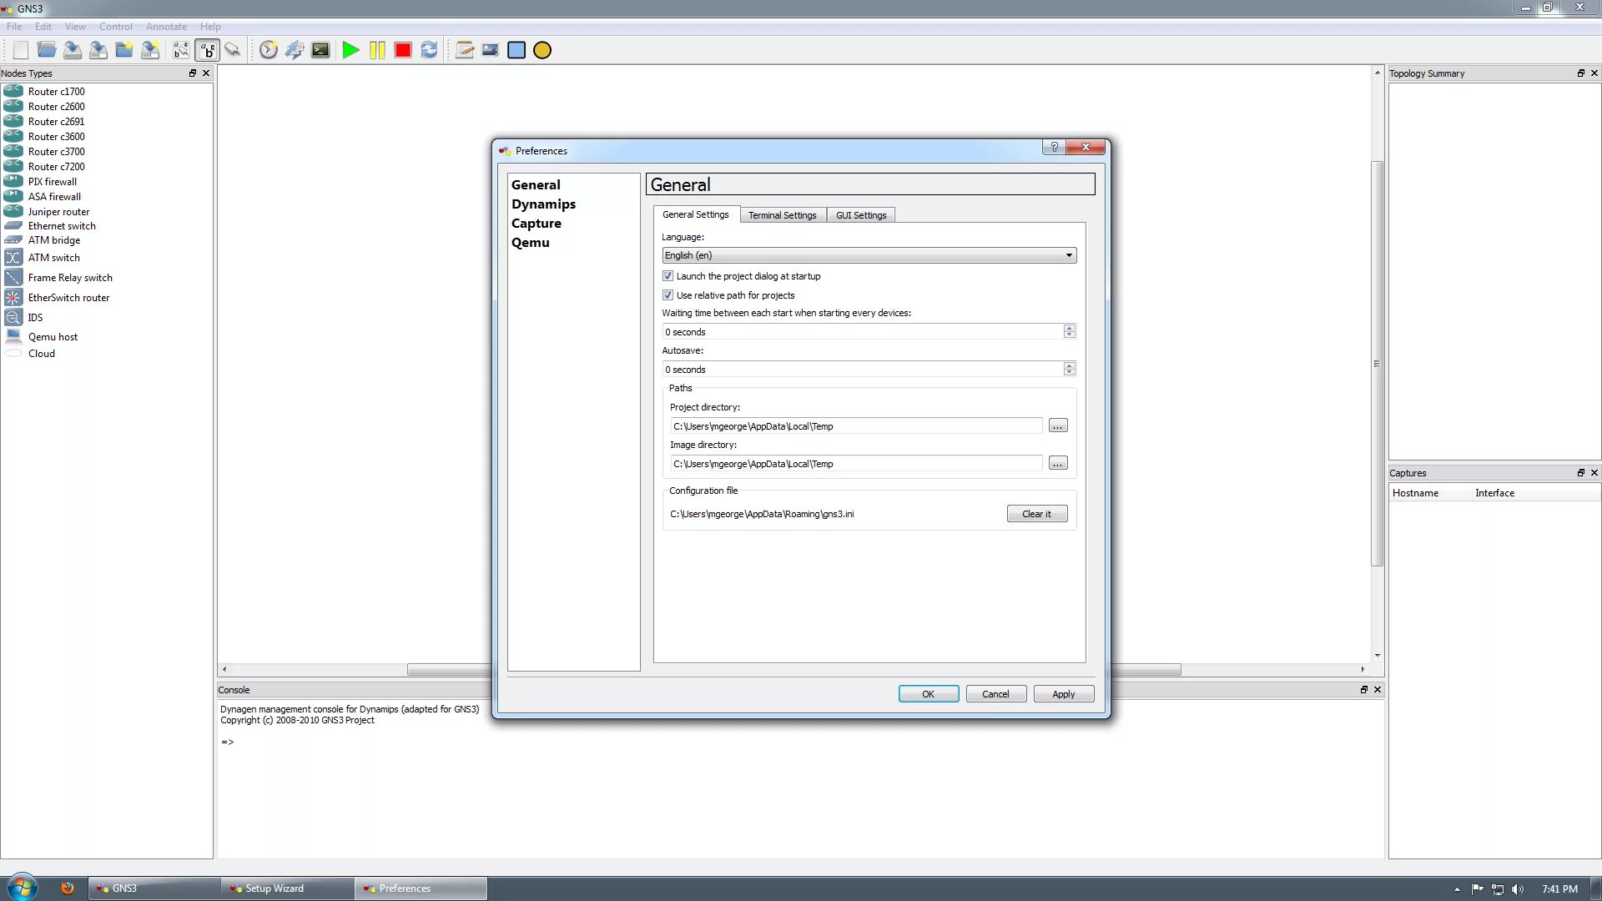Click the New blank topology icon

click(x=21, y=50)
